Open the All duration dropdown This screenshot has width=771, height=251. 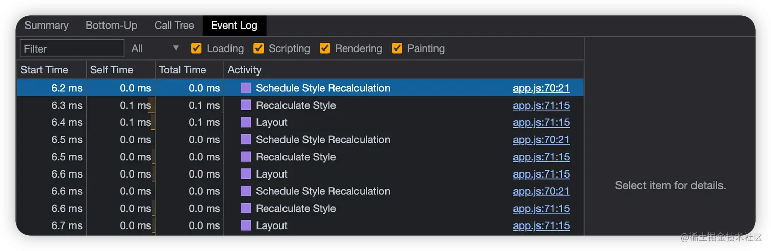(156, 48)
